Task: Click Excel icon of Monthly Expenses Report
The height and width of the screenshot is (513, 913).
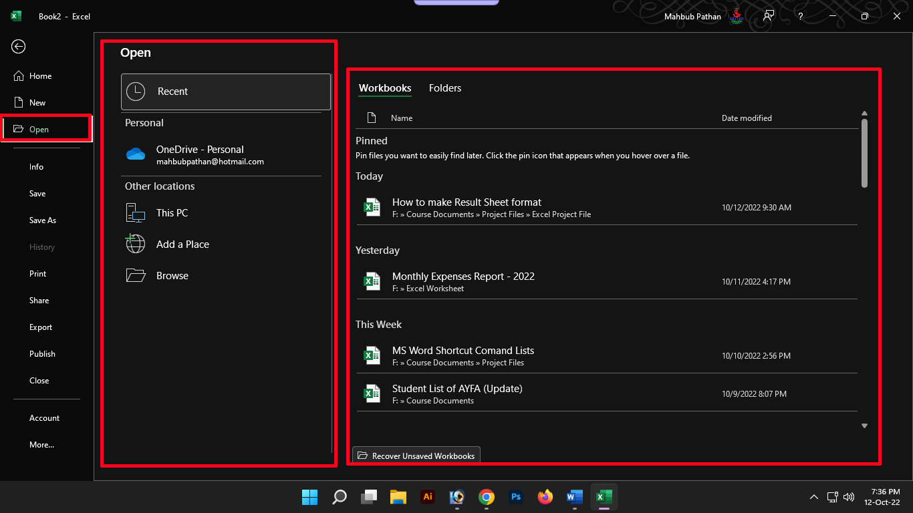Action: [372, 282]
